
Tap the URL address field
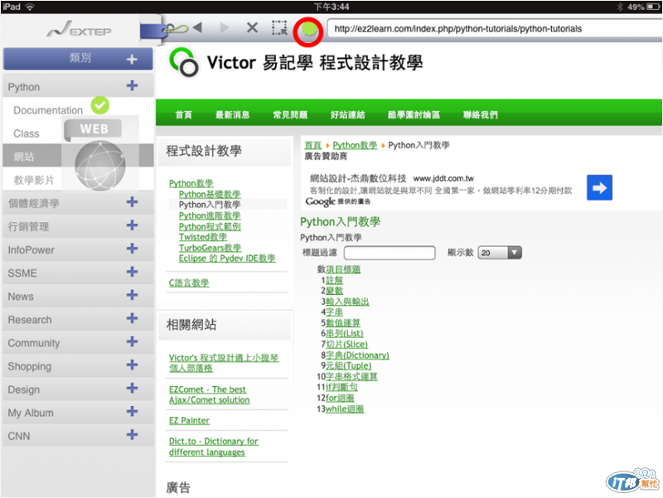click(495, 29)
